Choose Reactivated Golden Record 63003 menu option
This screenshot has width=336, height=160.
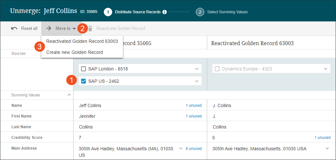click(82, 41)
